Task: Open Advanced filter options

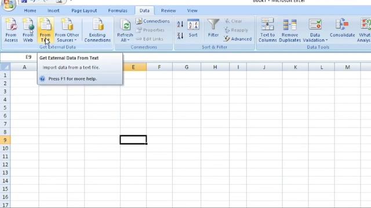Action: point(238,39)
